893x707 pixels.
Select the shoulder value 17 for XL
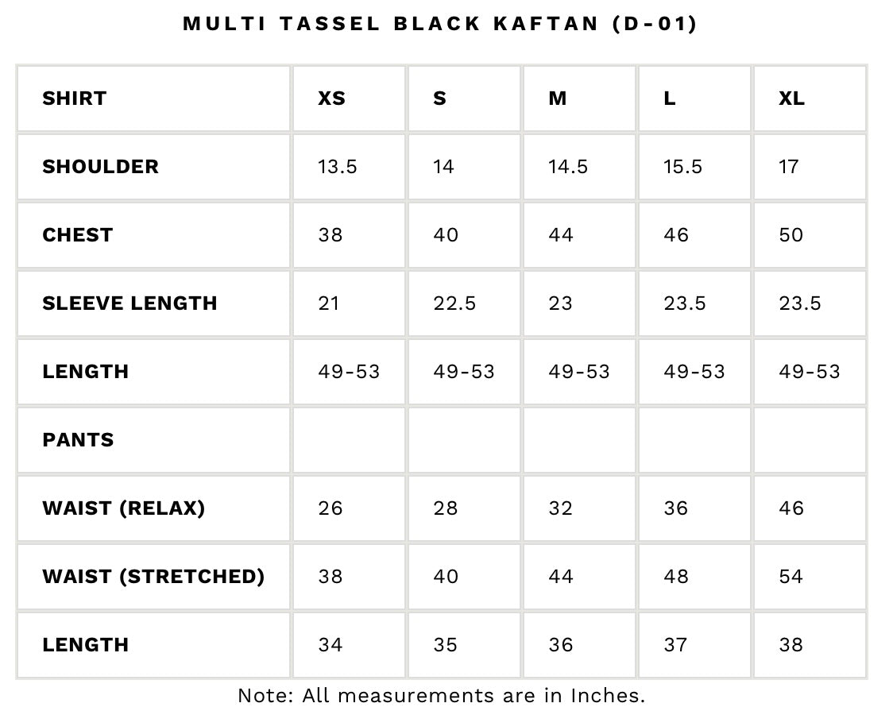pyautogui.click(x=789, y=167)
